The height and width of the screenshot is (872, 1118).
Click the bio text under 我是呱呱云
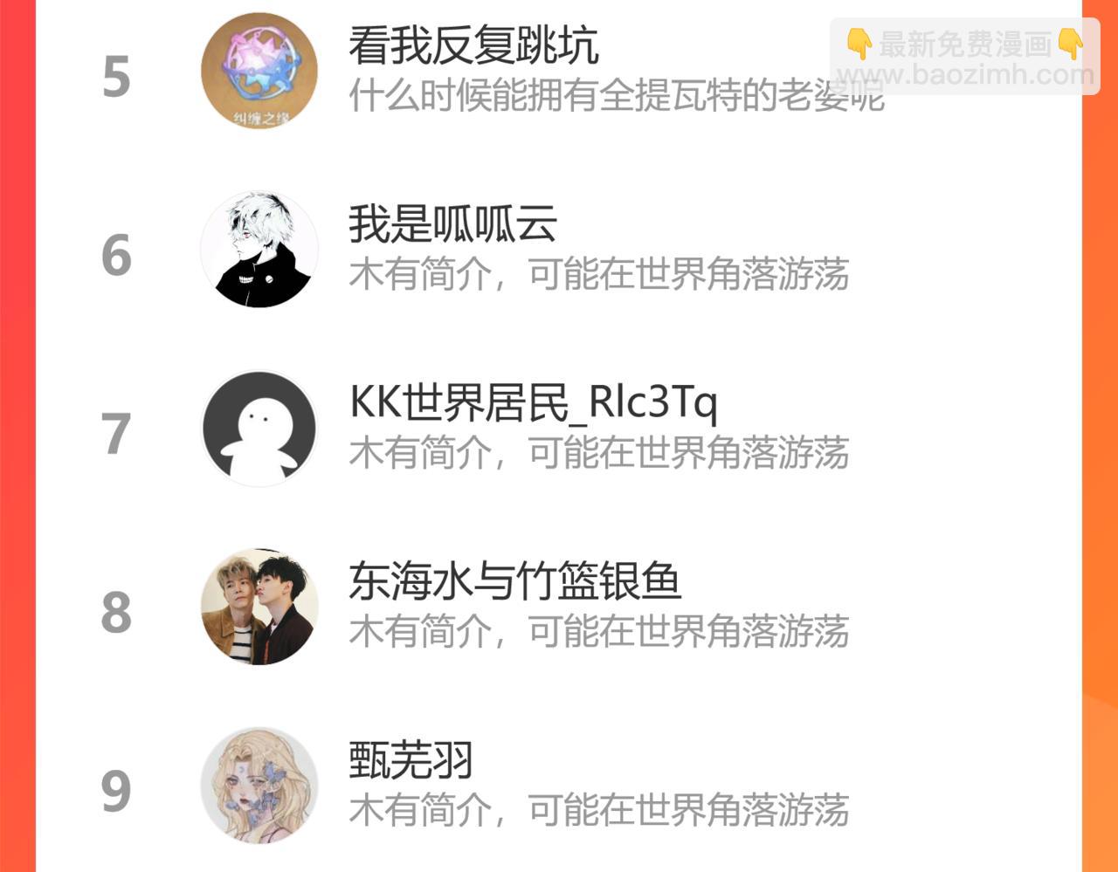599,274
